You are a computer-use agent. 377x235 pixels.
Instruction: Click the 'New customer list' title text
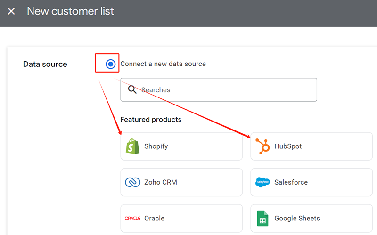coord(70,11)
